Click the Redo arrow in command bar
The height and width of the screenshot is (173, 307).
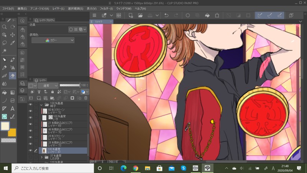[x=176, y=15]
